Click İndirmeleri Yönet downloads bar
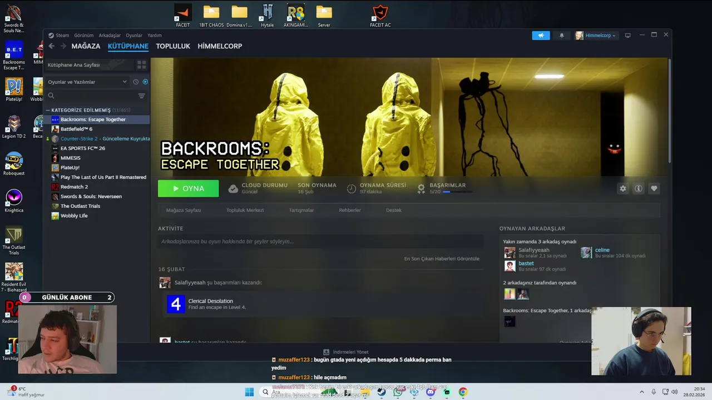Image resolution: width=712 pixels, height=400 pixels. (346, 352)
